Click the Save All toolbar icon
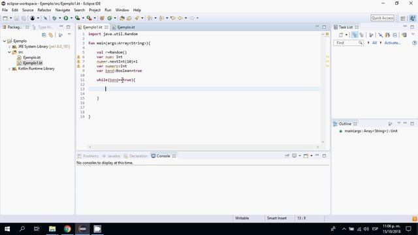Screen dimensions: 418x235 coord(24,18)
